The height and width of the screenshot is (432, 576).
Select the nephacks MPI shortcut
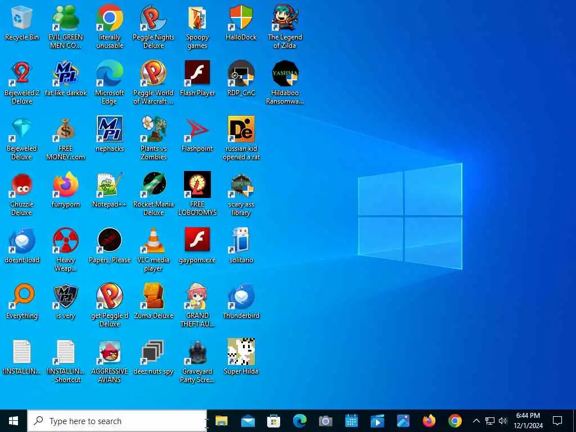pos(110,129)
